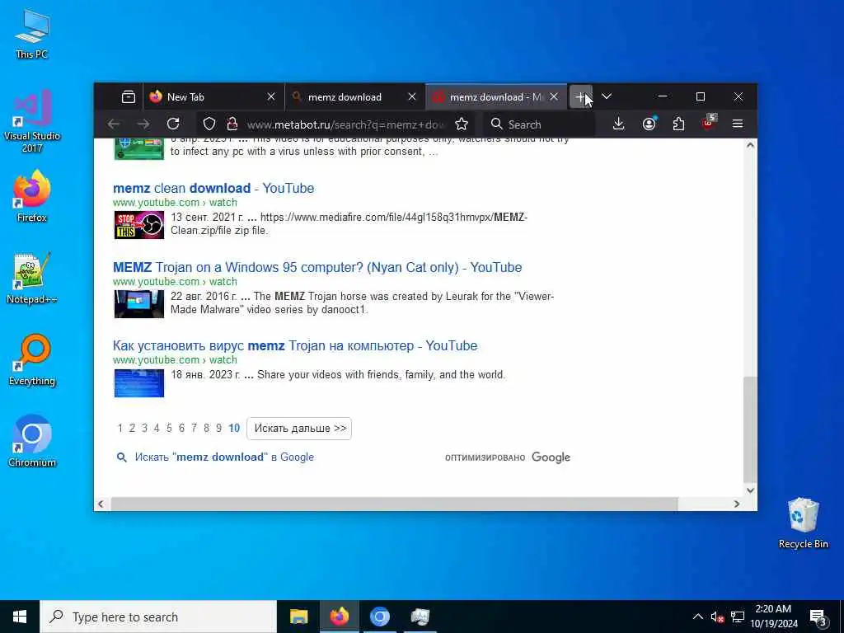The width and height of the screenshot is (844, 633).
Task: Go to results page 6
Action: tap(181, 428)
